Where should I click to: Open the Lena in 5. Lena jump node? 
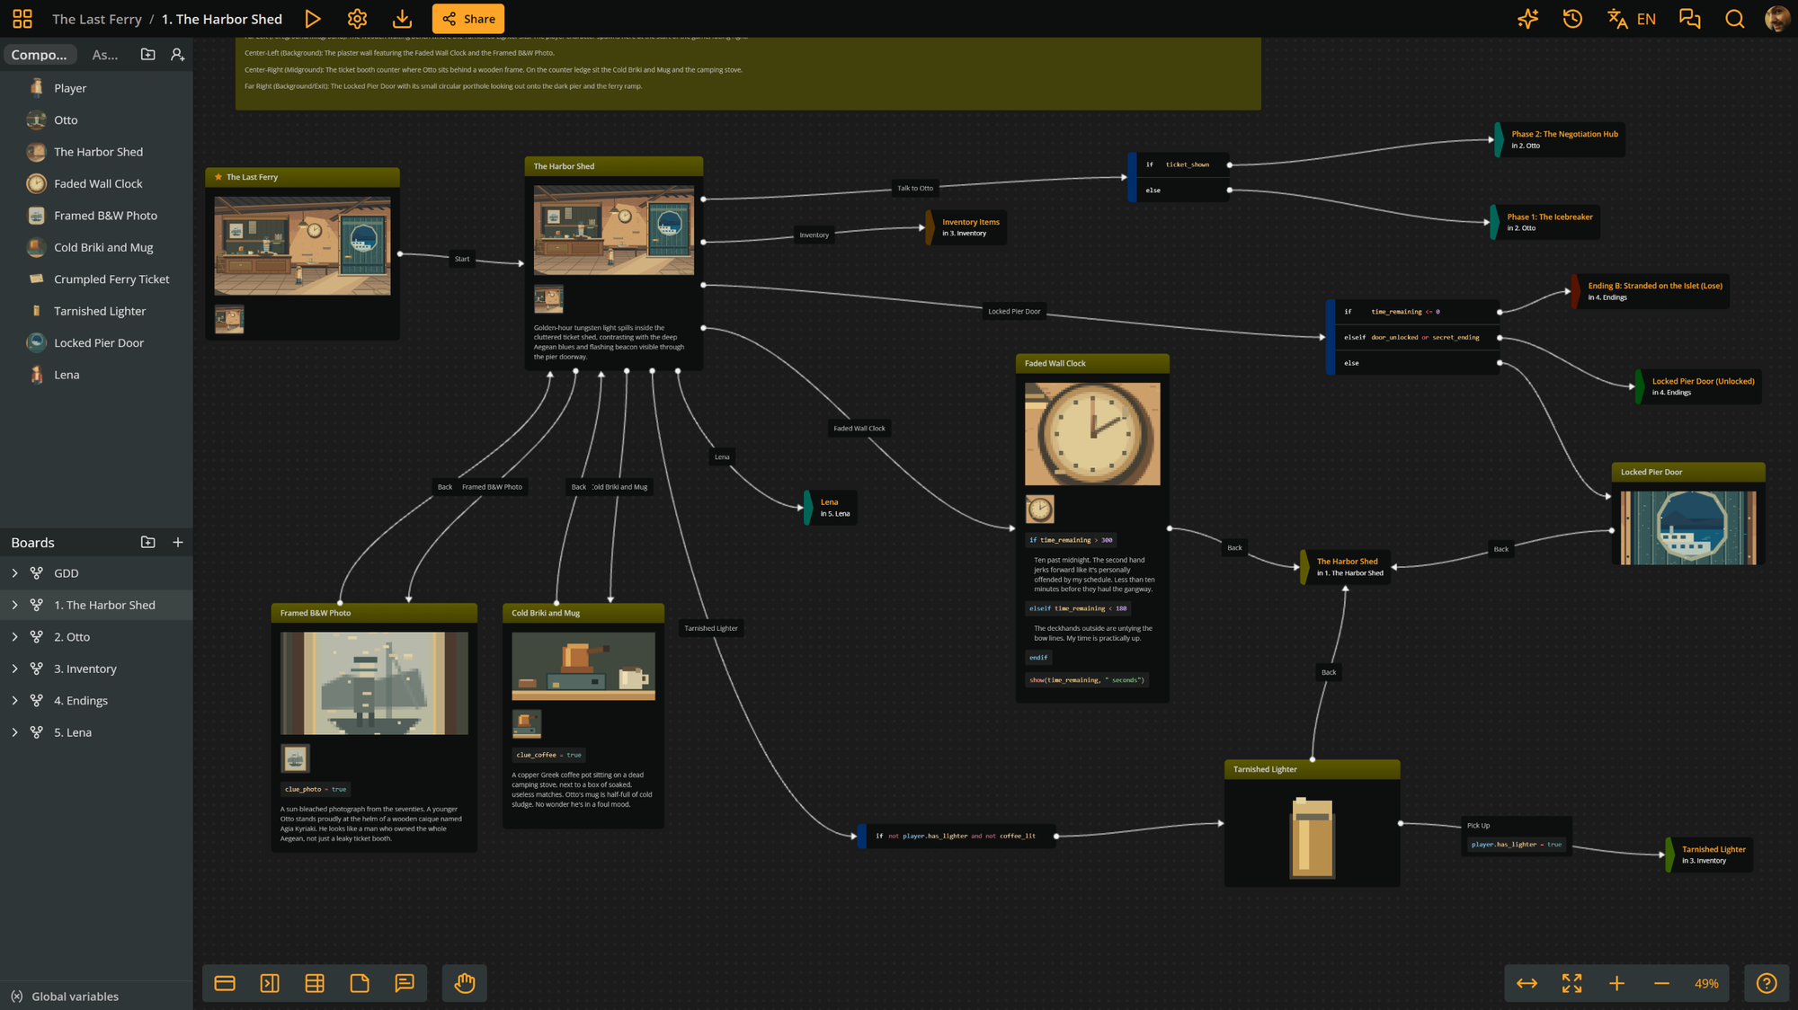[x=829, y=508]
